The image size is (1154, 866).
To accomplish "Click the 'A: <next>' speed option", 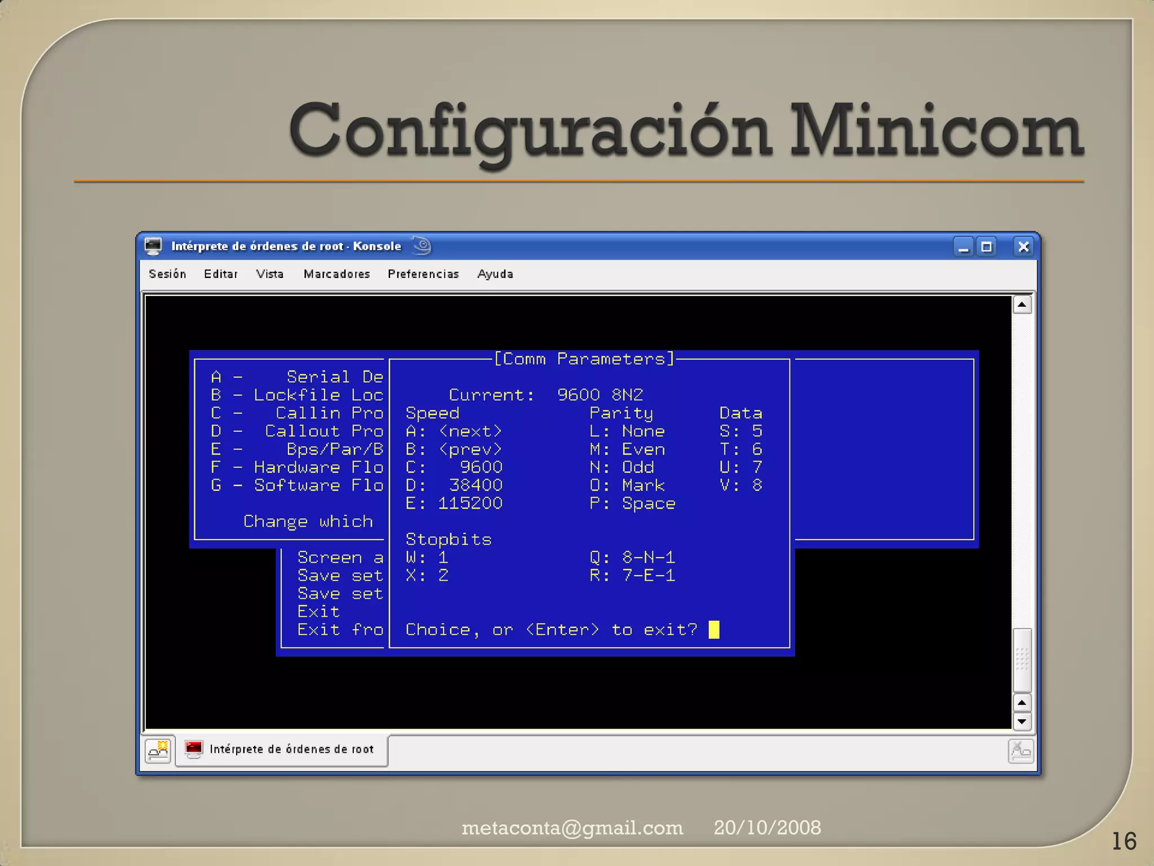I will [x=454, y=431].
